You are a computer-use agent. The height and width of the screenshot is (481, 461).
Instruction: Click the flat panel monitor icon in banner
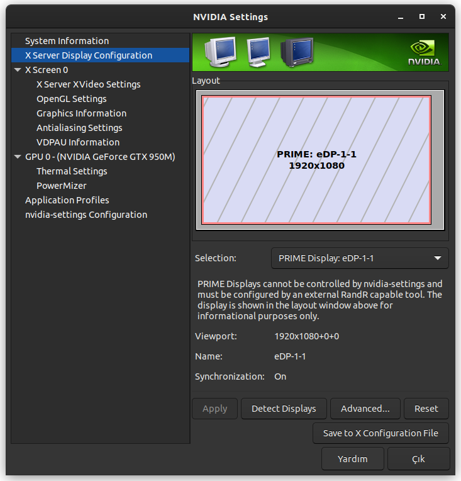258,52
